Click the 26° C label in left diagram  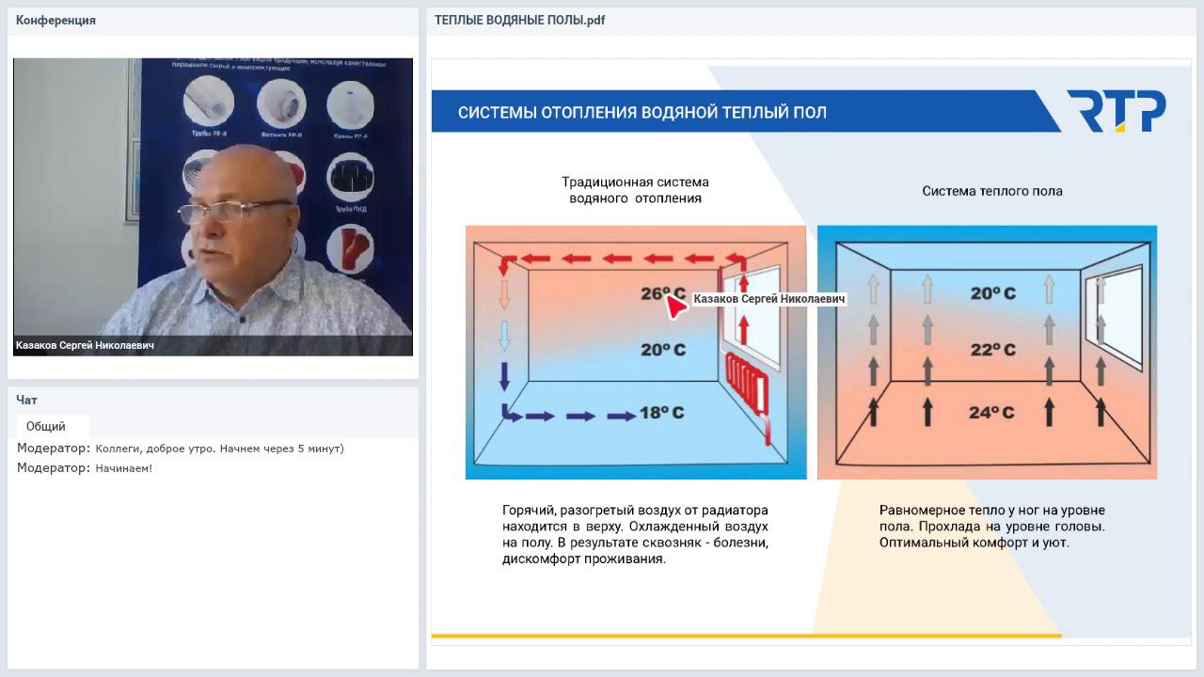(x=662, y=293)
